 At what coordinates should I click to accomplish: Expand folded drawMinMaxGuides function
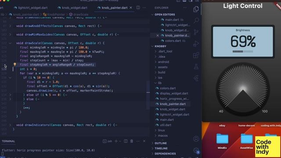pos(10,35)
